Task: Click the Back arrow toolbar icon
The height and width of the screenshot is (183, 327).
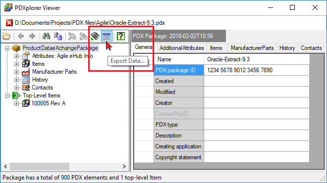Action: [21, 36]
